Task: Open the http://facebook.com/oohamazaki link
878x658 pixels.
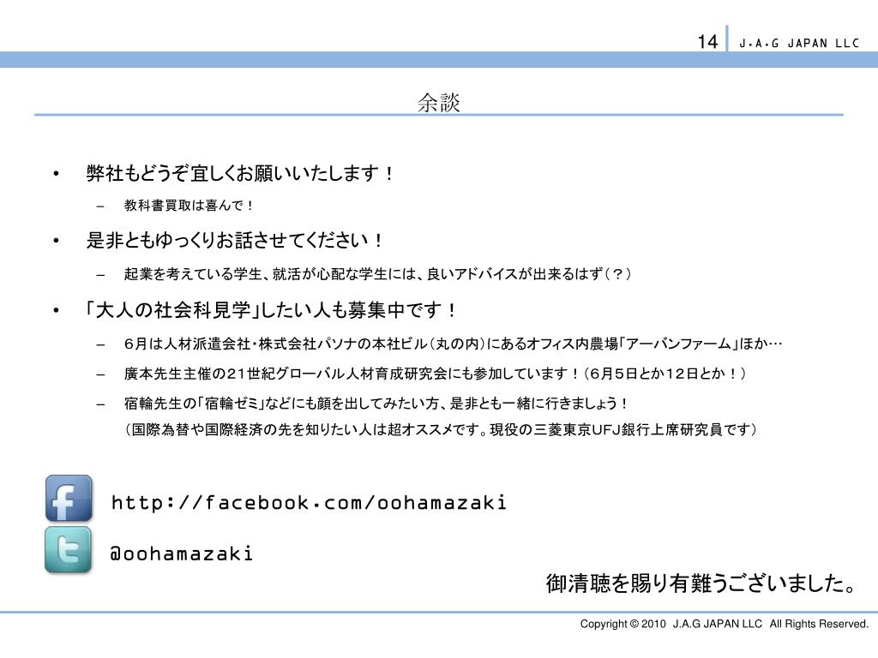Action: (309, 502)
